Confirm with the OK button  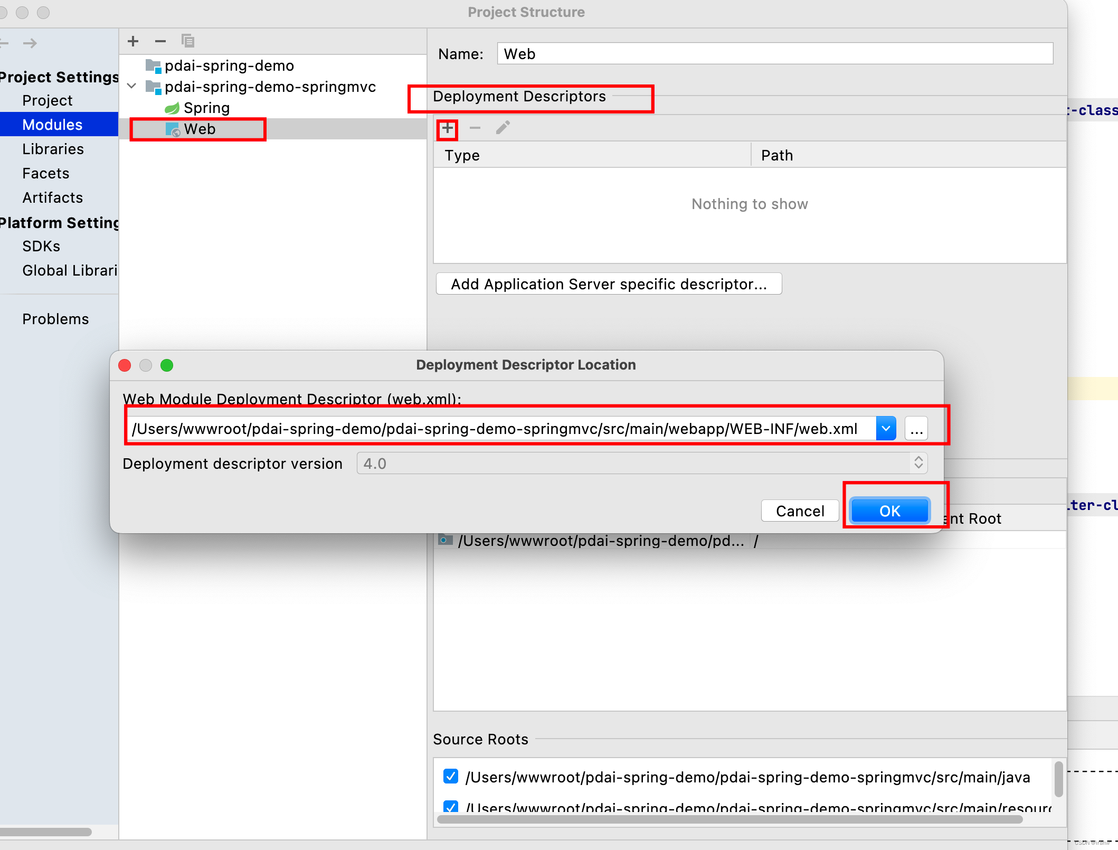[x=889, y=511]
